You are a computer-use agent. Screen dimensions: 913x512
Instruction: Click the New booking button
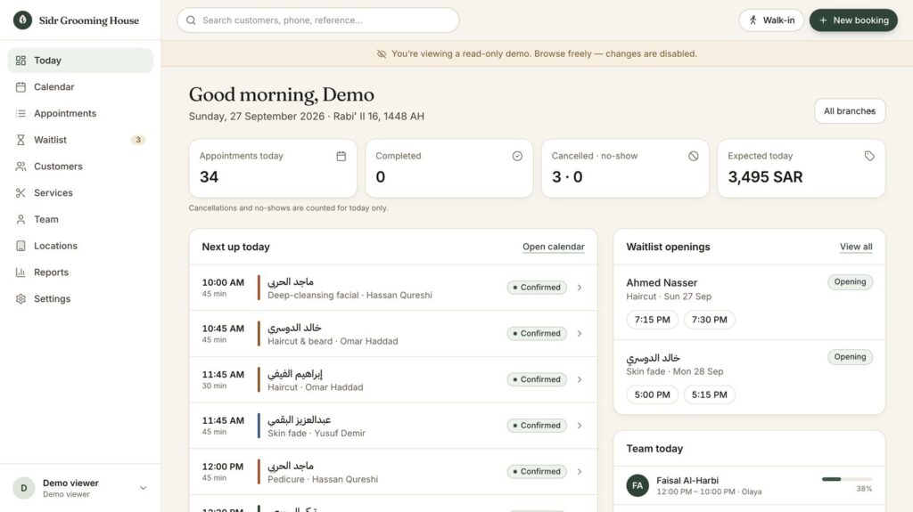(853, 20)
